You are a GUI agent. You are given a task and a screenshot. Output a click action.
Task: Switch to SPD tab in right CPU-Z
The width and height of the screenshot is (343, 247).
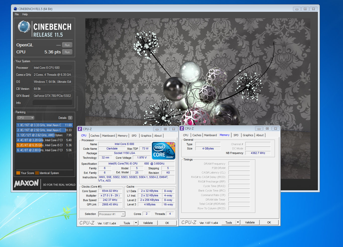click(236, 135)
